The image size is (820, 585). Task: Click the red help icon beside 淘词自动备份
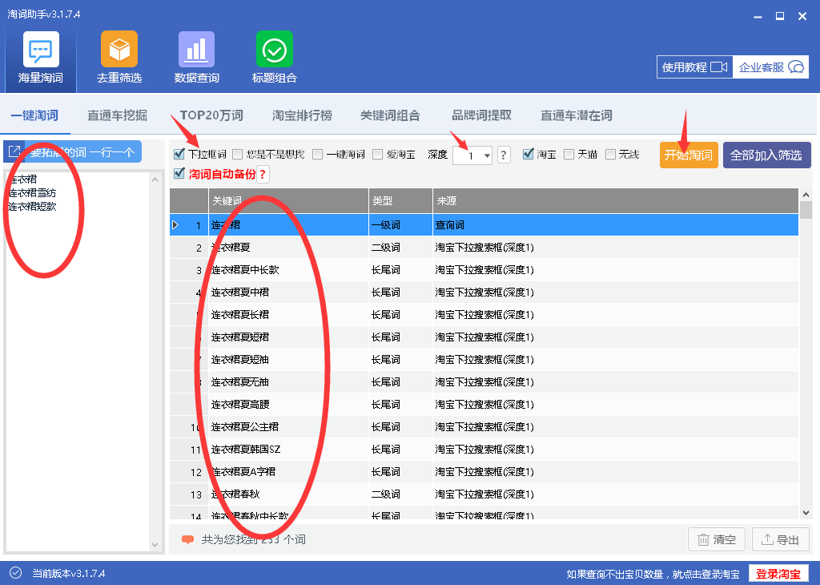coord(263,174)
